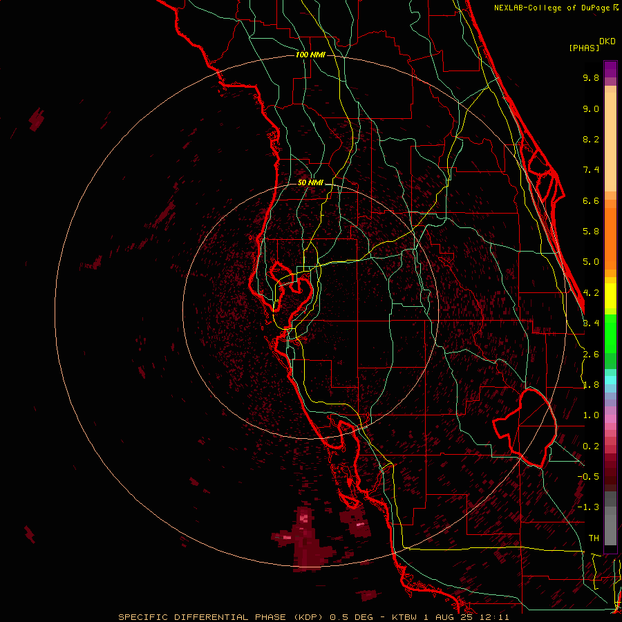Viewport: 622px width, 622px height.
Task: Click the KTBW station timestamp text
Action: coord(450,617)
